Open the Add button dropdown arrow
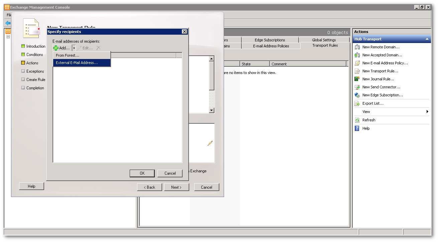 tap(74, 48)
